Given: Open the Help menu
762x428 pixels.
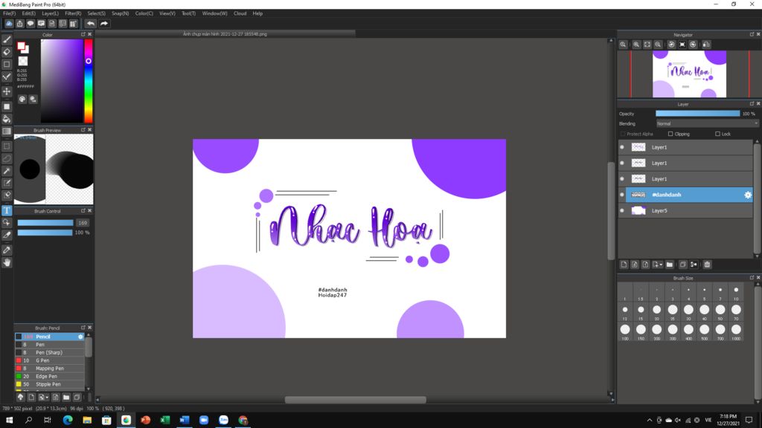Looking at the screenshot, I should click(x=257, y=13).
